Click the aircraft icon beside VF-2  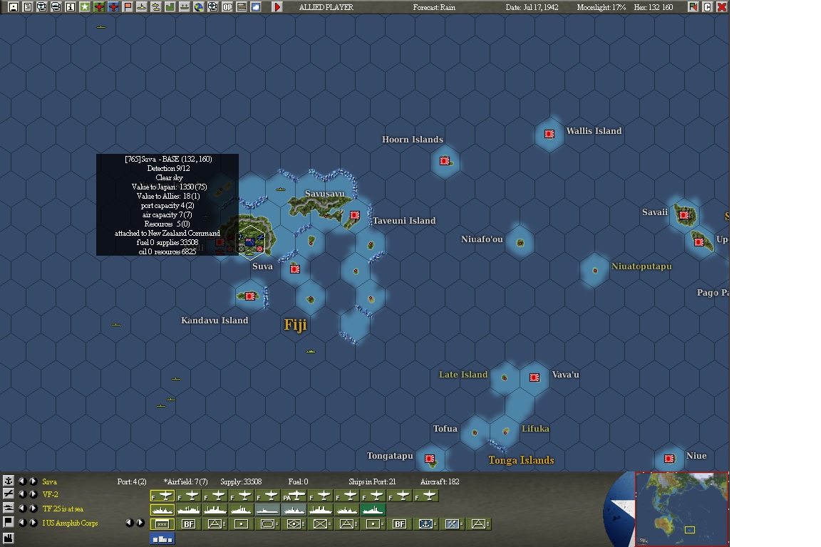(9, 494)
